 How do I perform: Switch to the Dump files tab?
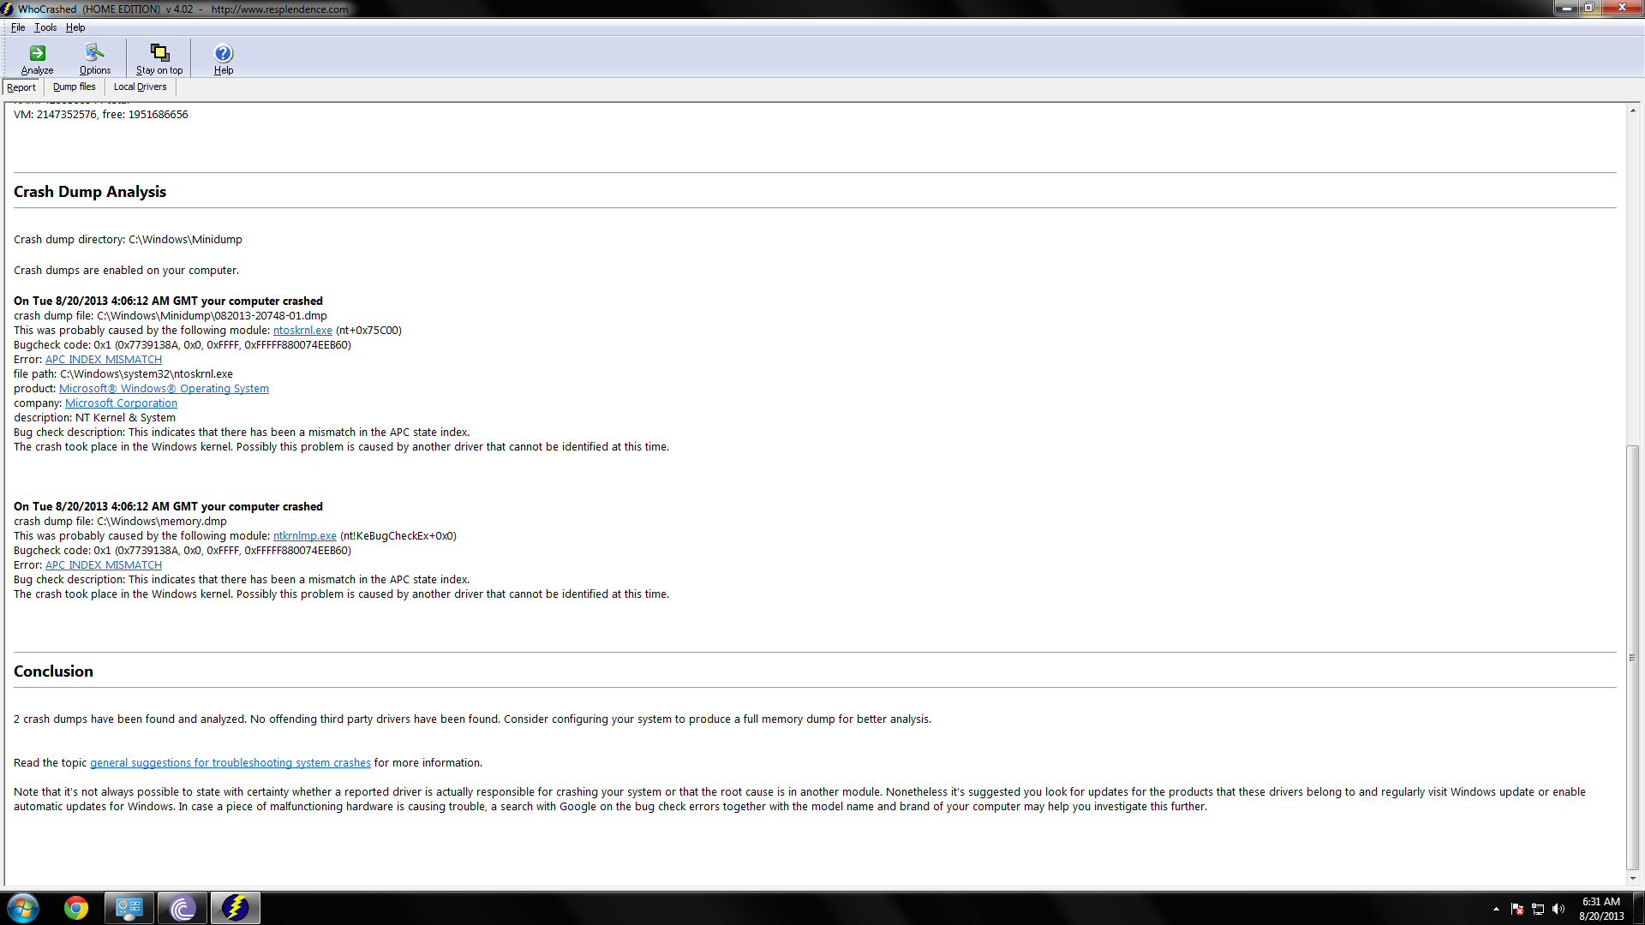point(74,87)
